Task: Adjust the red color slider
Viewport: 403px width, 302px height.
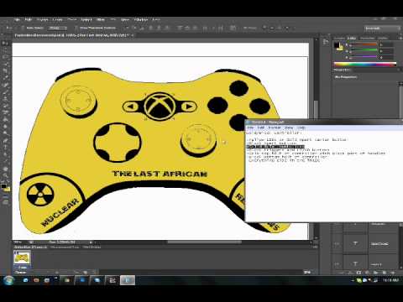Action: (364, 44)
